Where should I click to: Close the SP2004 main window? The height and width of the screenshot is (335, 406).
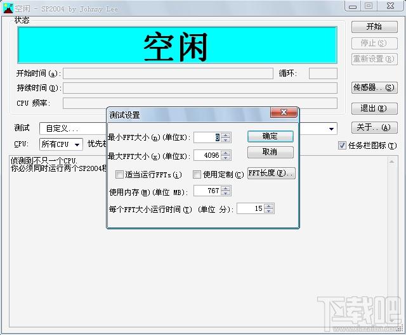click(x=391, y=6)
